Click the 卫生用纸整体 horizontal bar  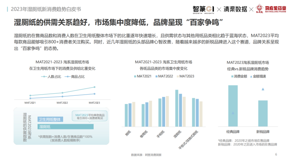50,119
